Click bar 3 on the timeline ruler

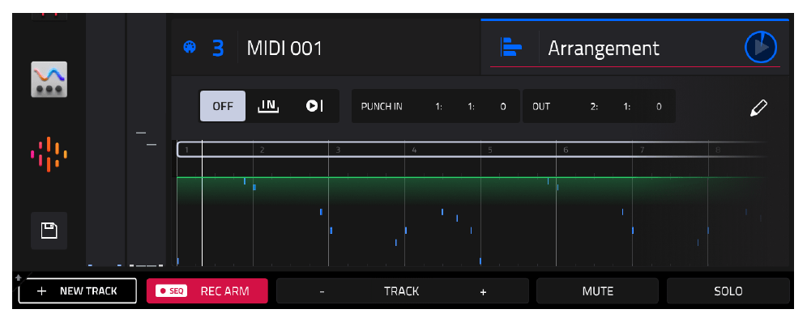point(338,150)
